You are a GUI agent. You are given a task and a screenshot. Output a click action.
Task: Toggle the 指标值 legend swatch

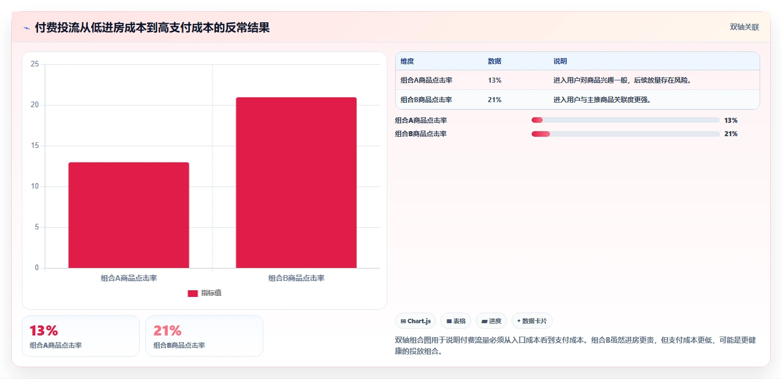pyautogui.click(x=193, y=293)
